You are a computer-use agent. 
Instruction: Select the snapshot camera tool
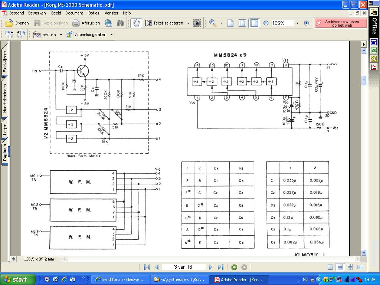point(197,23)
